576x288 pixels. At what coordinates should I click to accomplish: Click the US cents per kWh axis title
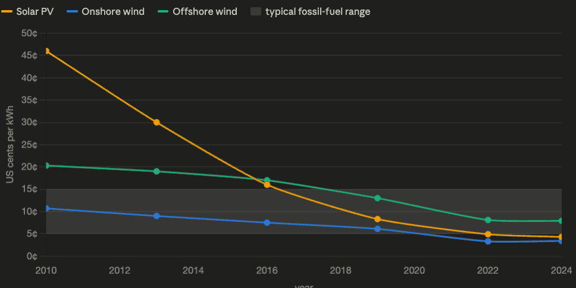coord(10,145)
